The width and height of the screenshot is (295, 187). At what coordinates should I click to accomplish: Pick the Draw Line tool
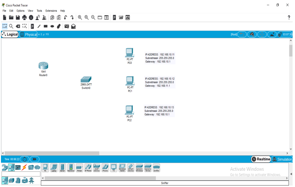point(39,26)
